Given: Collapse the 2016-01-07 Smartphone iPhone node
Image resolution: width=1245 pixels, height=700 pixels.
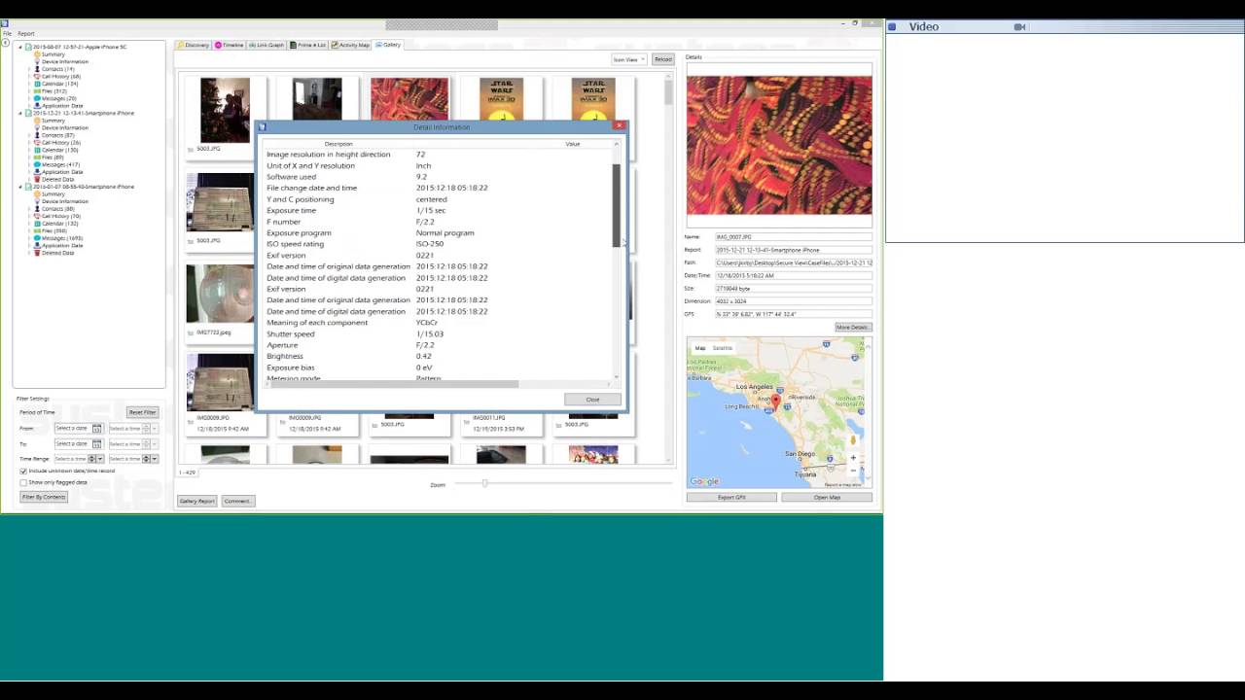Looking at the screenshot, I should click(20, 187).
